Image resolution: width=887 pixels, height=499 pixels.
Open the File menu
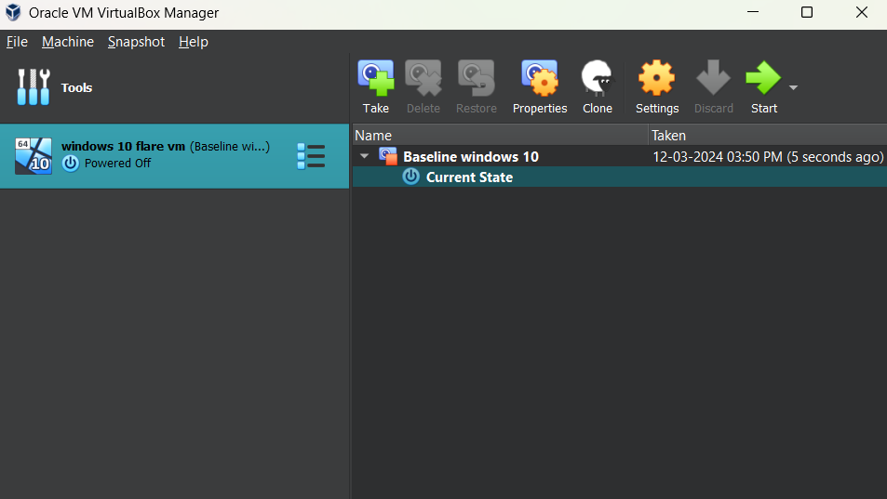pos(17,42)
